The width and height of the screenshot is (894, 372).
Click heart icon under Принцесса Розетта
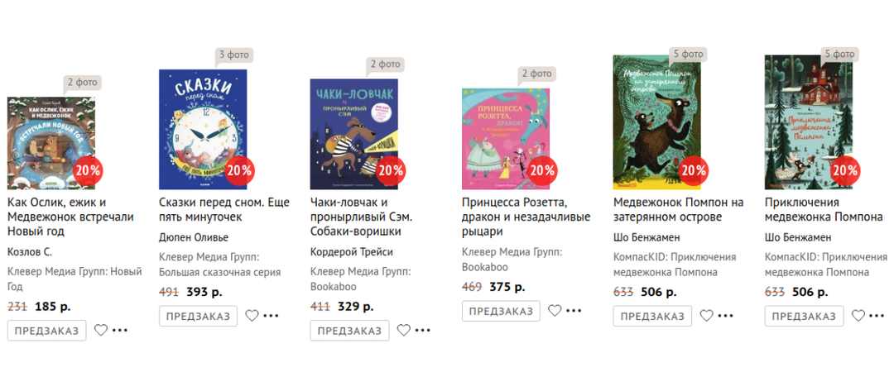point(555,311)
